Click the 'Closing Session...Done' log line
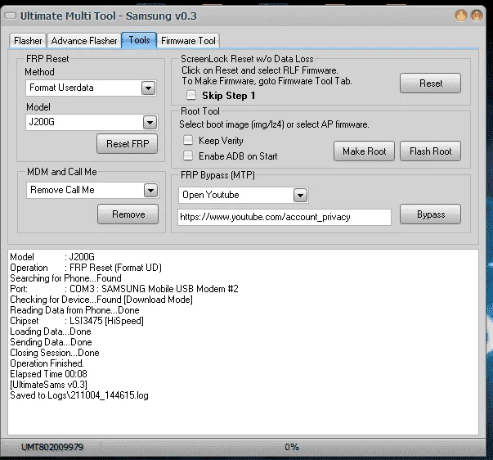 click(55, 353)
